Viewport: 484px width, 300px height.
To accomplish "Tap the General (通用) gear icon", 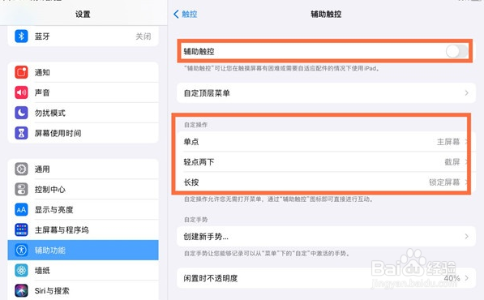I will click(x=21, y=169).
